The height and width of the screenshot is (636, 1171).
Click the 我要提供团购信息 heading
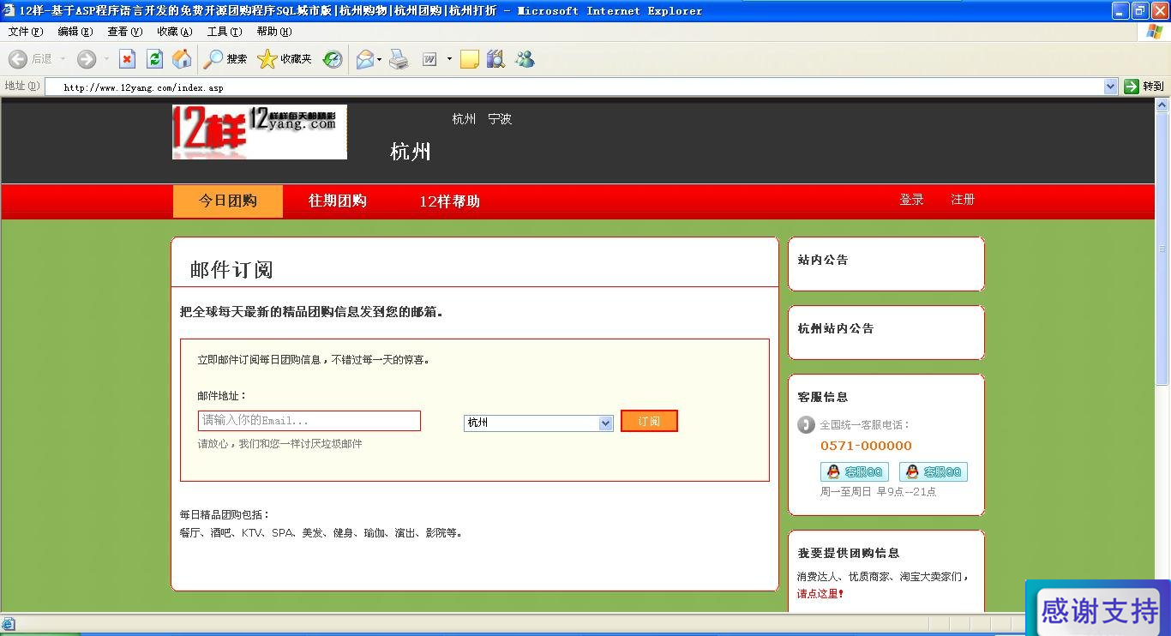849,553
